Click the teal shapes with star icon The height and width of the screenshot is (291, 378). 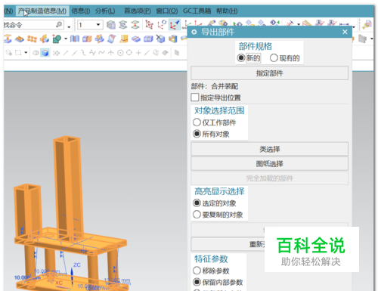pyautogui.click(x=57, y=39)
